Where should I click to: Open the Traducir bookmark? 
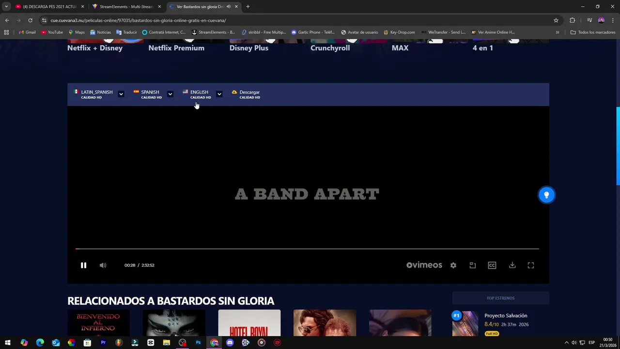126,32
